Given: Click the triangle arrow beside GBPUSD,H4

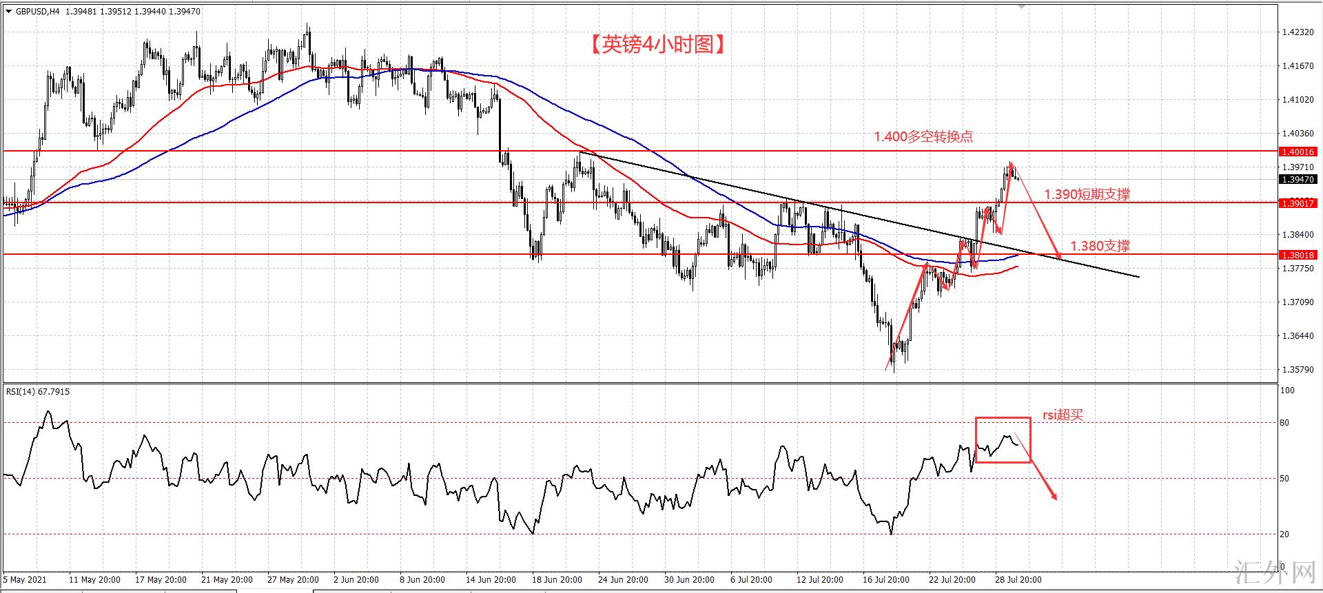Looking at the screenshot, I should pos(8,11).
